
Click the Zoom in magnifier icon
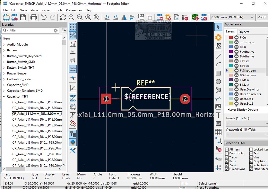click(72, 17)
